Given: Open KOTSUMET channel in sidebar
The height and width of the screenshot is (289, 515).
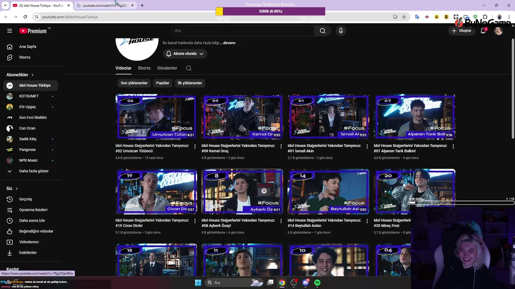Looking at the screenshot, I should [31, 96].
